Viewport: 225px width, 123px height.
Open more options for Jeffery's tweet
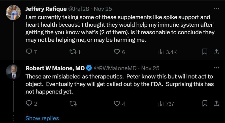click(x=216, y=9)
